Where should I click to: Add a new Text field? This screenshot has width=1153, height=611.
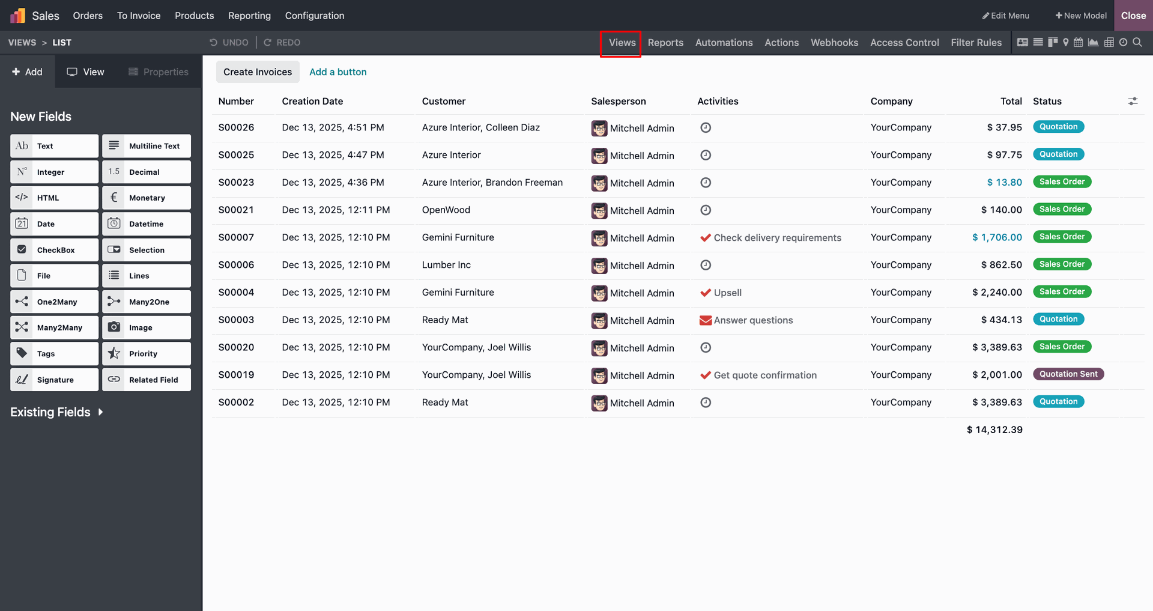pos(54,146)
